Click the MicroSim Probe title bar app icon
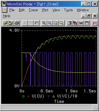The width and height of the screenshot is (99, 111). (4, 4)
